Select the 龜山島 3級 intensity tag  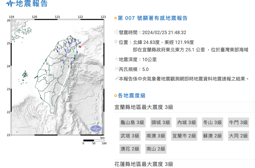pos(132,122)
